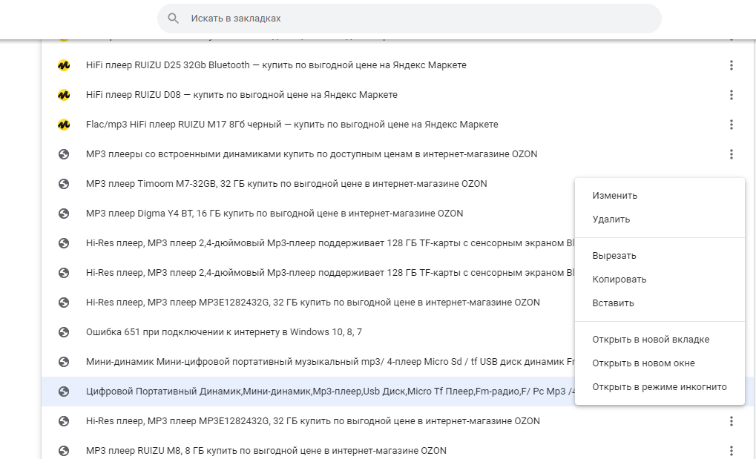Viewport: 756px width, 459px height.
Task: Select 'Вставить' from the context menu
Action: 613,303
